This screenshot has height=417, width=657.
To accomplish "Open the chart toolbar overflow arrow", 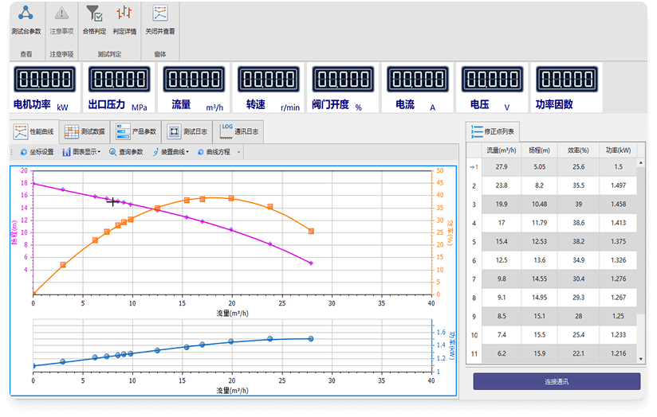I will click(x=238, y=152).
